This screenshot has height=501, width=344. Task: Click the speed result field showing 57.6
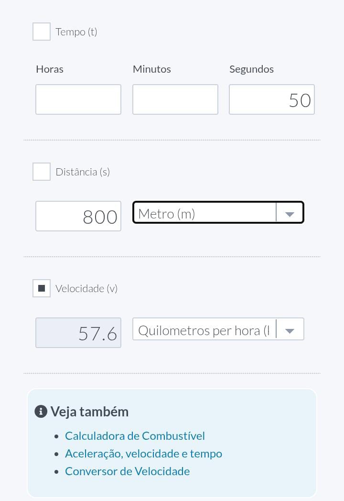click(78, 333)
